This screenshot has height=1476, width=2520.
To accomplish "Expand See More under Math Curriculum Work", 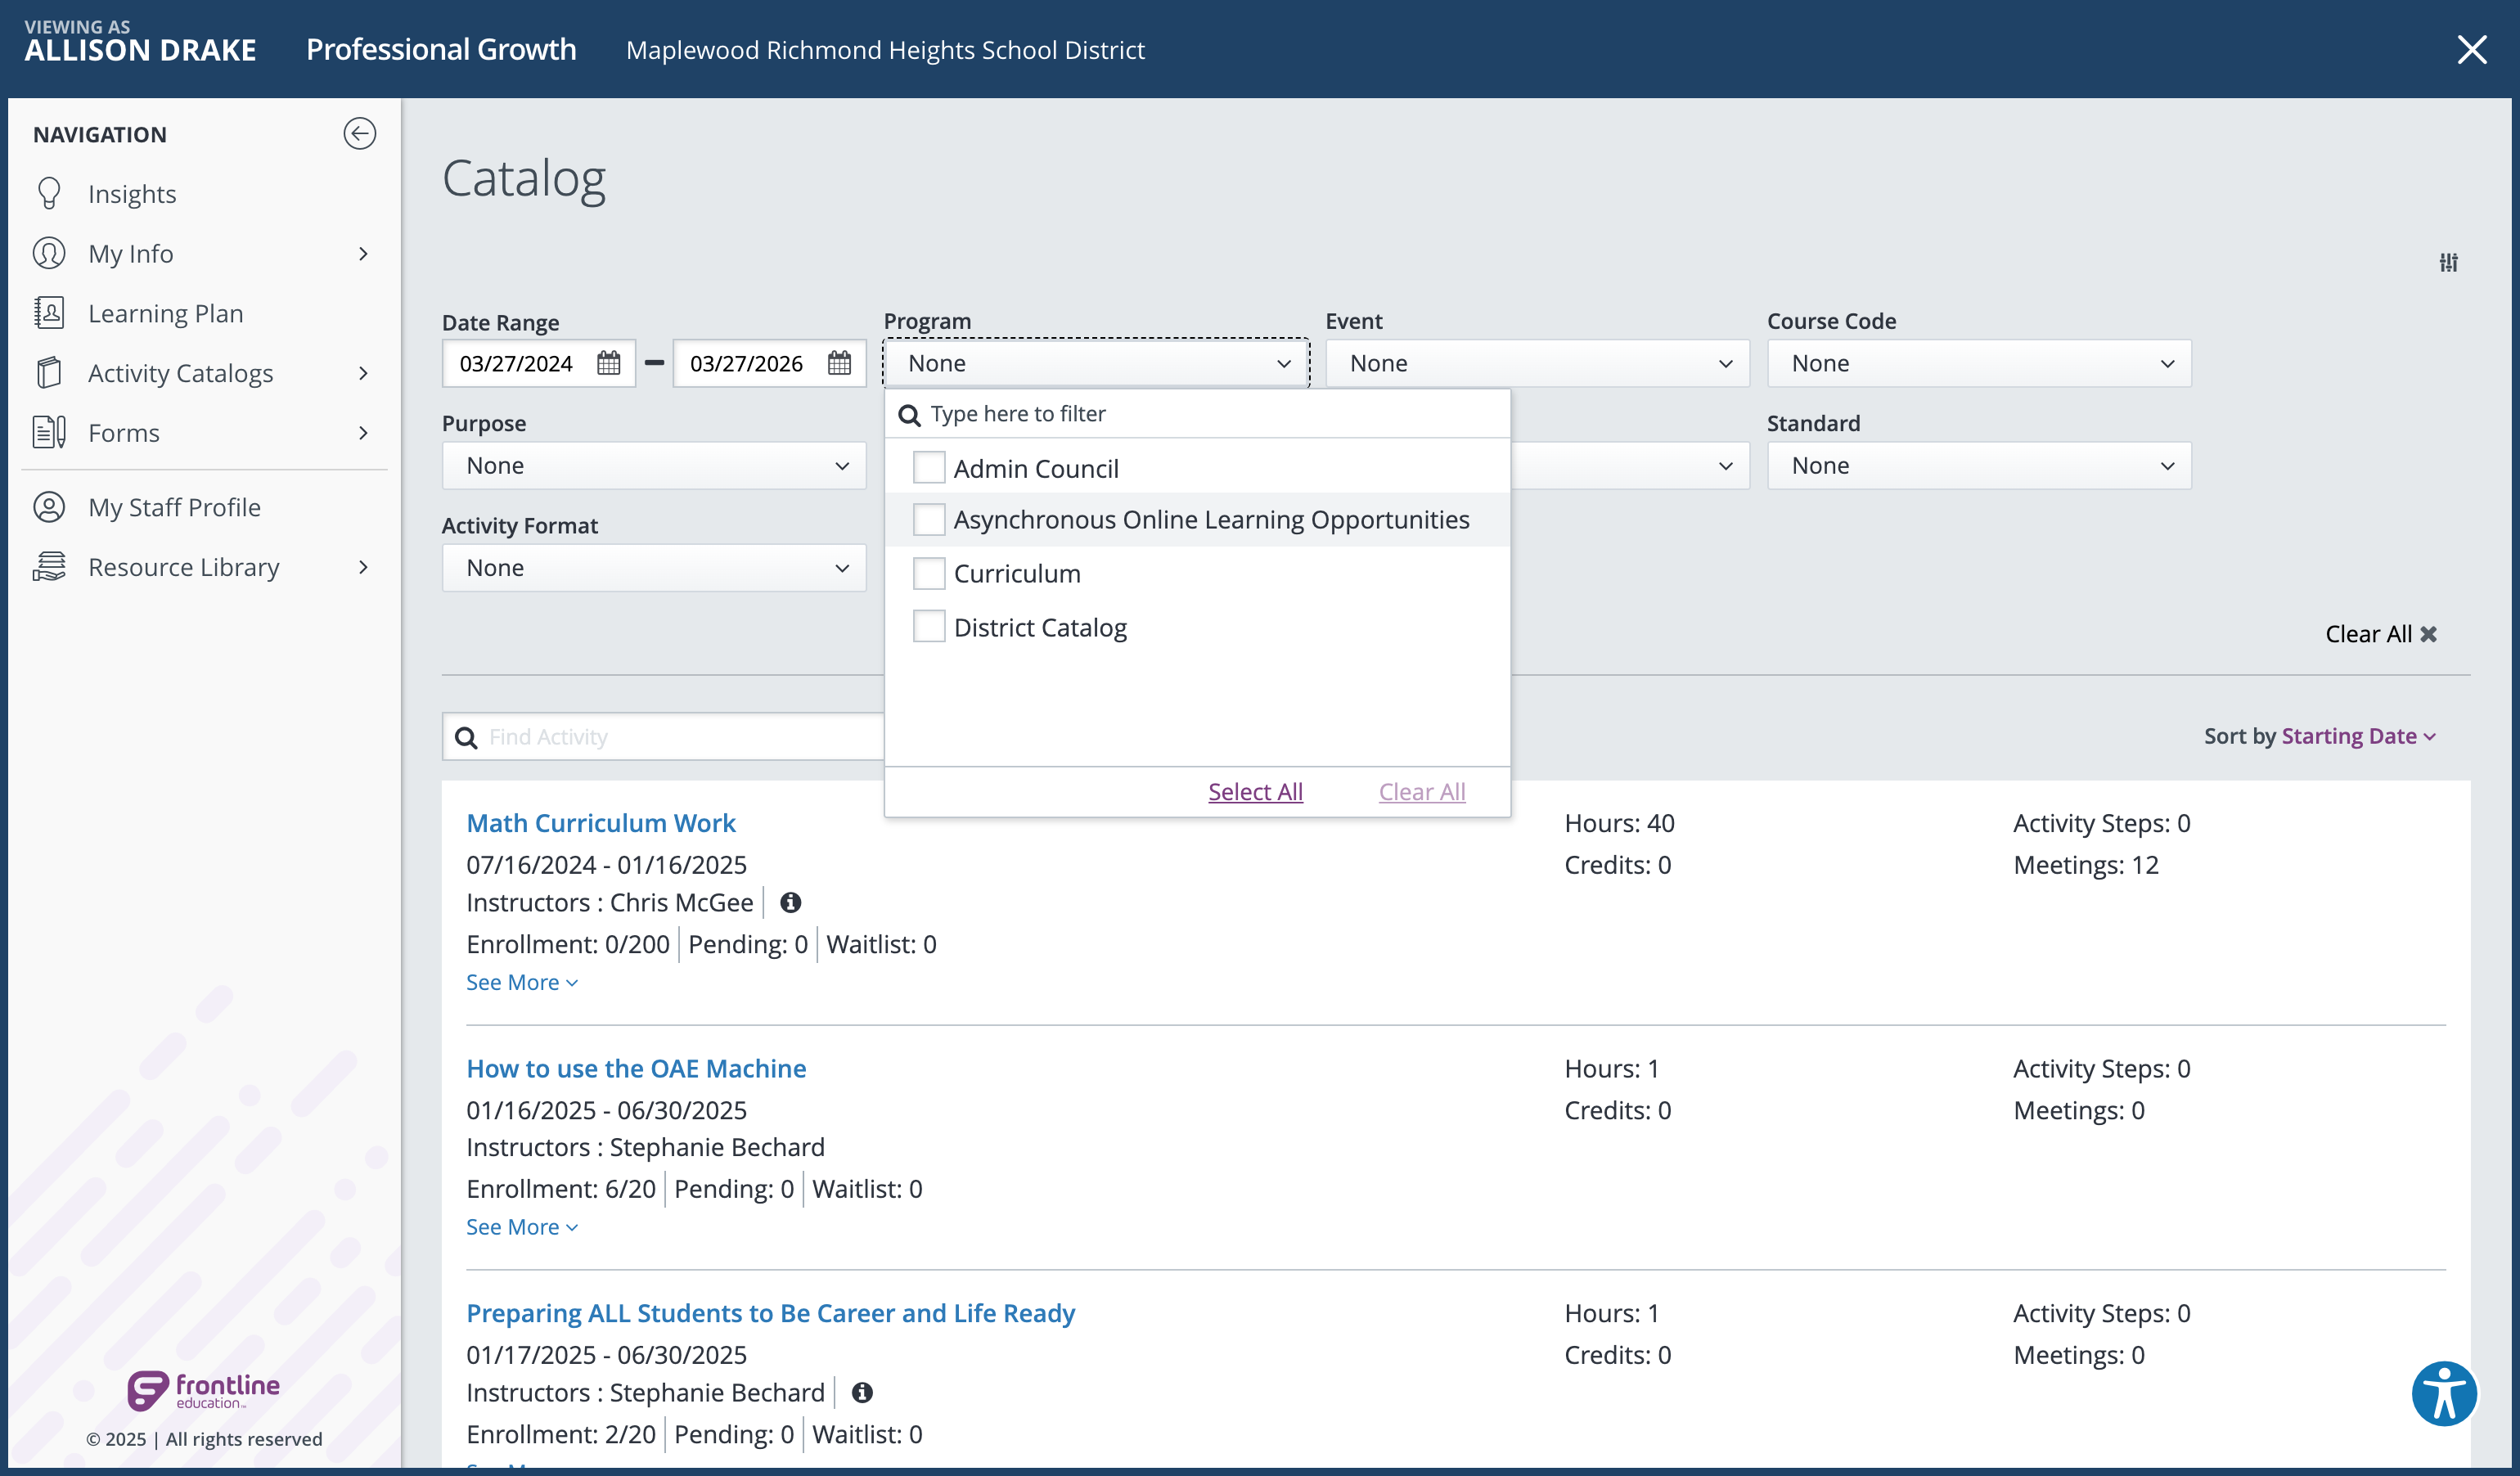I will pos(522,983).
